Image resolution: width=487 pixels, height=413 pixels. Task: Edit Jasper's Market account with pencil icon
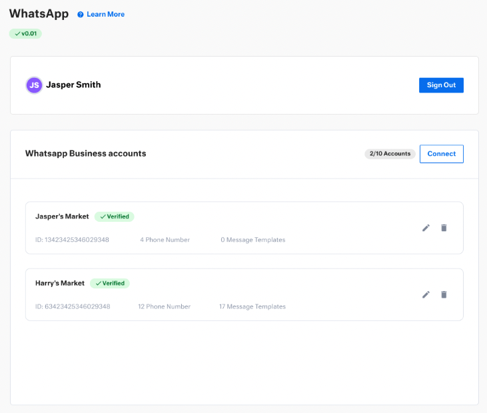tap(426, 228)
